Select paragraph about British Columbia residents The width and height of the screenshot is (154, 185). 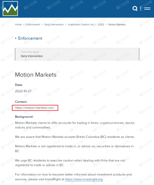point(75,137)
